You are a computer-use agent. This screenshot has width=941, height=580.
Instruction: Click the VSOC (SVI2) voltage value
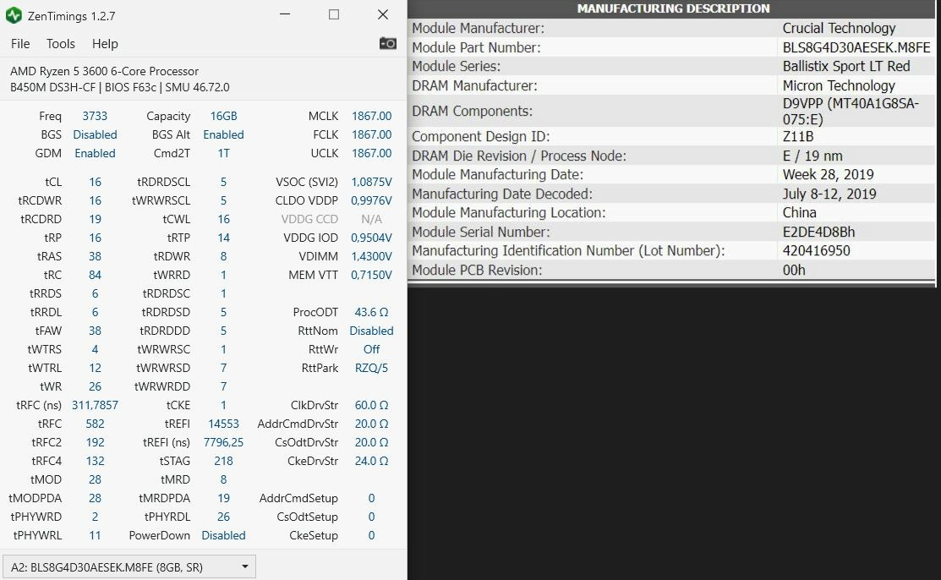(369, 182)
